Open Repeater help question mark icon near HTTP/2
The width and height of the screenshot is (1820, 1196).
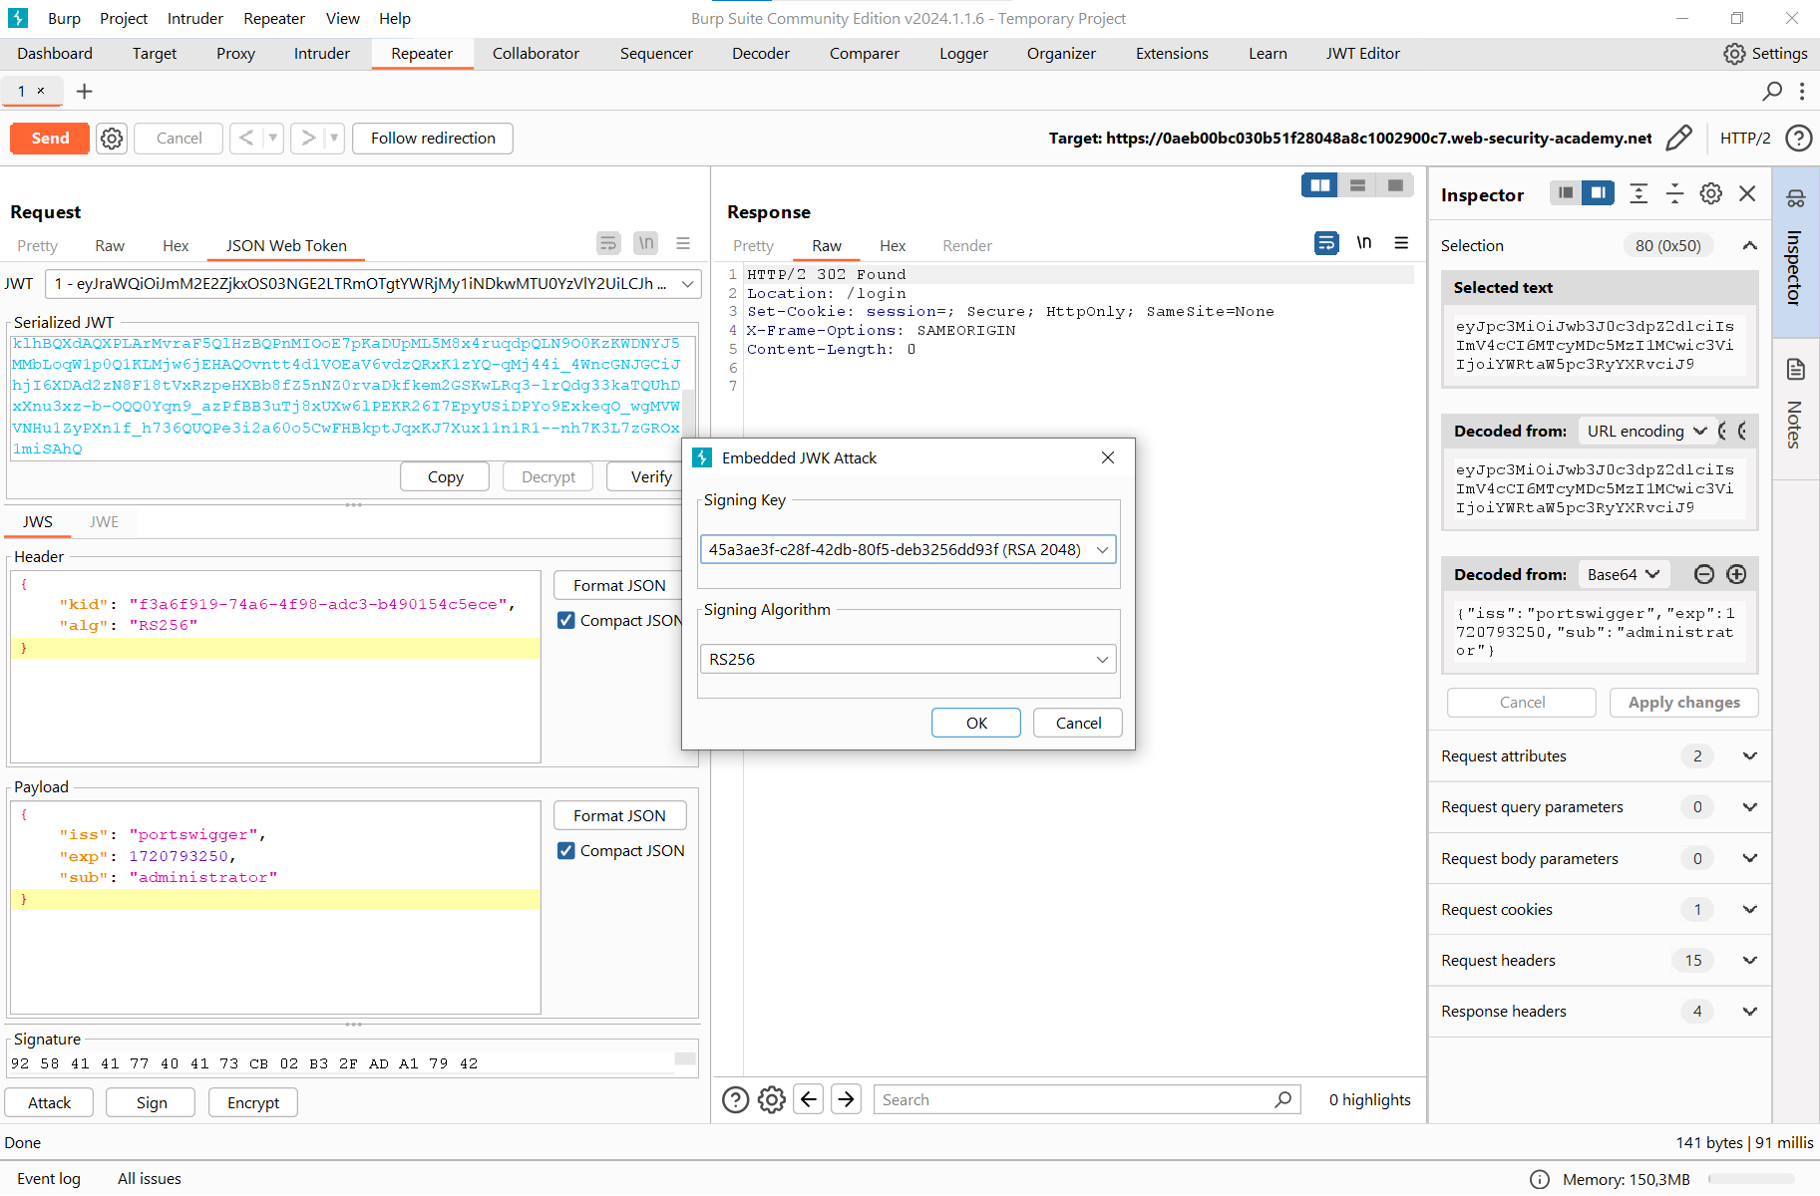coord(1799,138)
